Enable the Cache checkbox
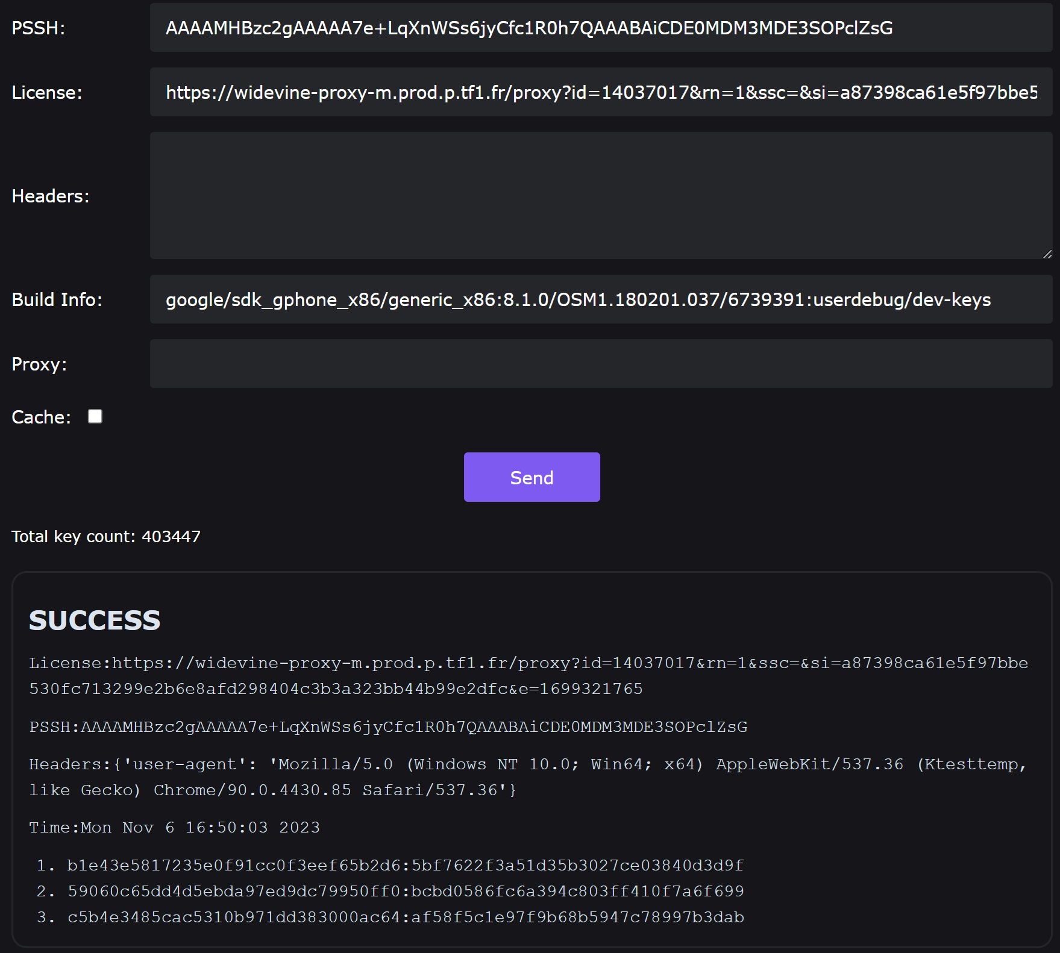1060x953 pixels. click(95, 416)
